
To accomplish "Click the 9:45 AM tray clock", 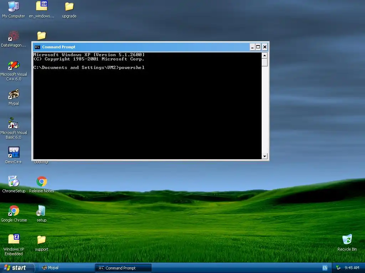I will [352, 268].
